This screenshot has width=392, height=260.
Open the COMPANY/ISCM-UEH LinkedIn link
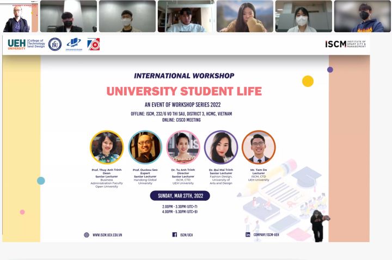click(266, 235)
